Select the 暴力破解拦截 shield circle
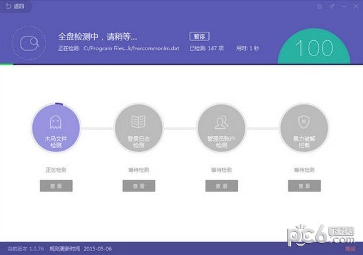Viewport: 363px width, 255px height. [304, 128]
